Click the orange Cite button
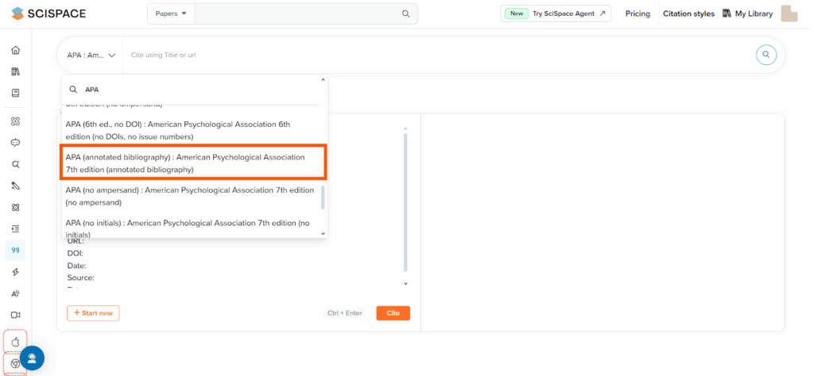The width and height of the screenshot is (814, 376). point(393,313)
